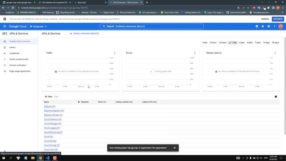Open the Google Cloud navigation hamburger menu

pyautogui.click(x=5, y=26)
